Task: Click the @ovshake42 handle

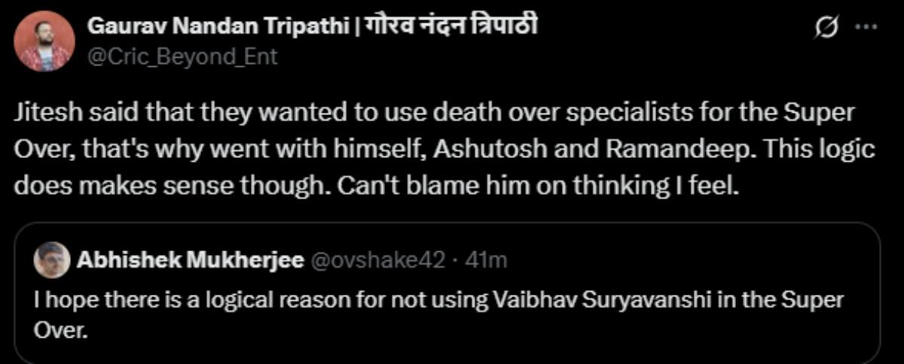Action: pyautogui.click(x=377, y=260)
